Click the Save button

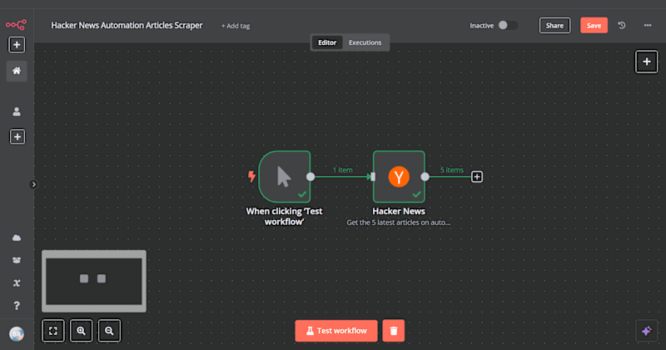pos(594,26)
